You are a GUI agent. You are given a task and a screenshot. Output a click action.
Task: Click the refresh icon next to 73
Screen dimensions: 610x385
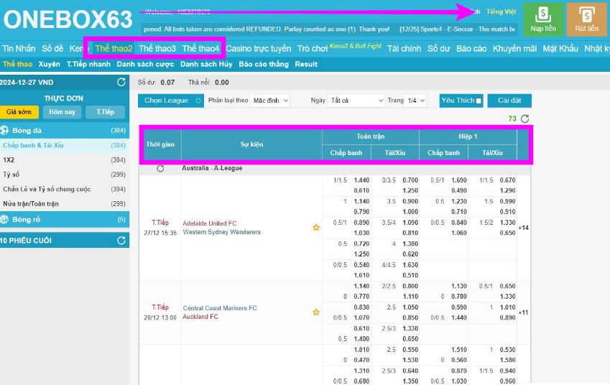524,119
